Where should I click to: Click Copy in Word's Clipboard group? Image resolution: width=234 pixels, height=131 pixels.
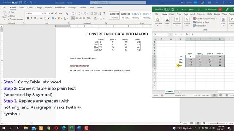click(12, 16)
